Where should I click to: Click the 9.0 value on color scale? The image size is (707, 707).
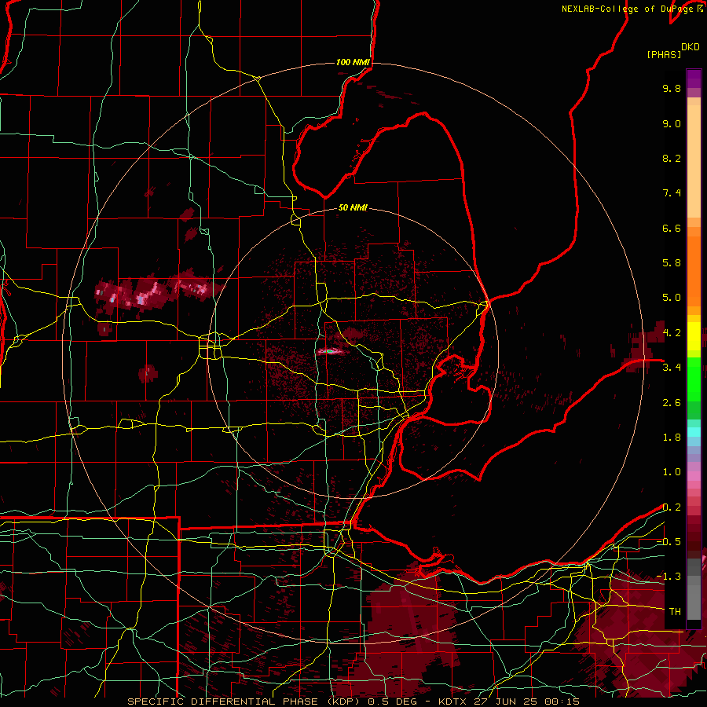point(672,123)
